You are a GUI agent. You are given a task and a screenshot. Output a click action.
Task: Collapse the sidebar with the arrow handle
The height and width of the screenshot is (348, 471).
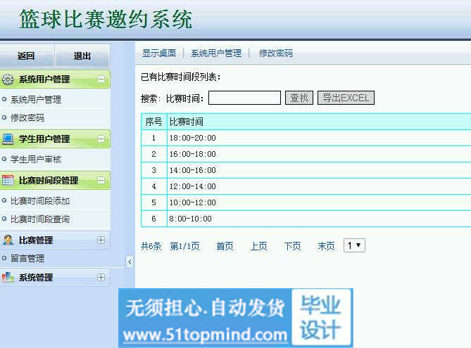point(130,262)
